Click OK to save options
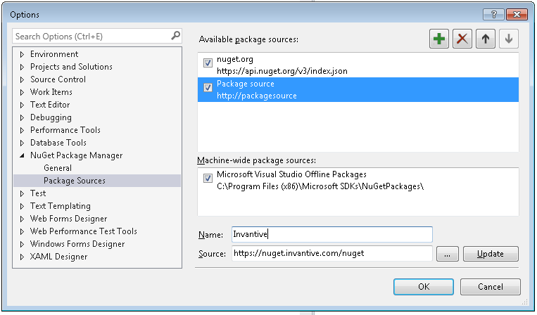Screen dimensions: 537x315 click(x=424, y=287)
